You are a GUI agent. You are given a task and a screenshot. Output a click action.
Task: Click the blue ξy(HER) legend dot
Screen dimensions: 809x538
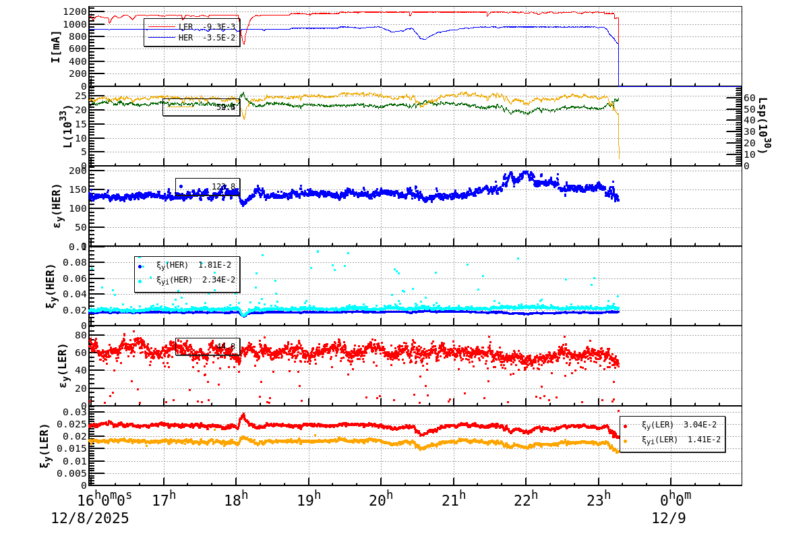pos(140,267)
